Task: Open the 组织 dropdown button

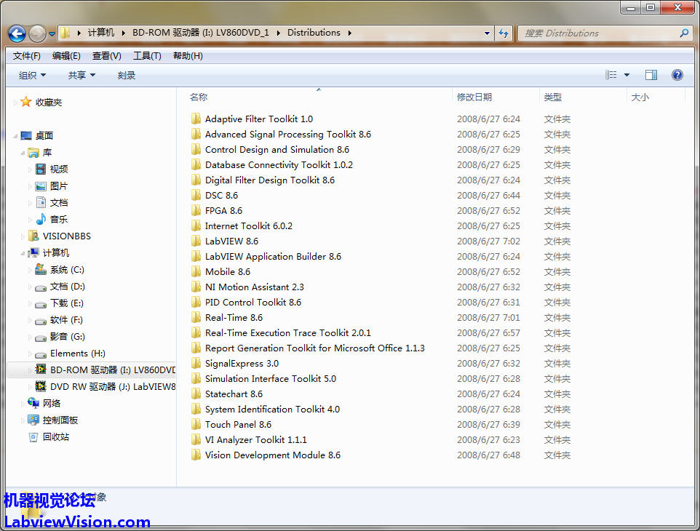Action: [x=32, y=76]
